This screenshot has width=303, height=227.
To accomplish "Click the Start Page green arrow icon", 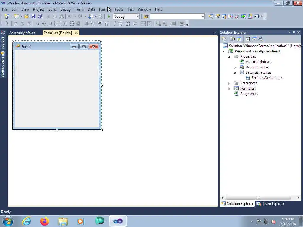I will [x=244, y=17].
